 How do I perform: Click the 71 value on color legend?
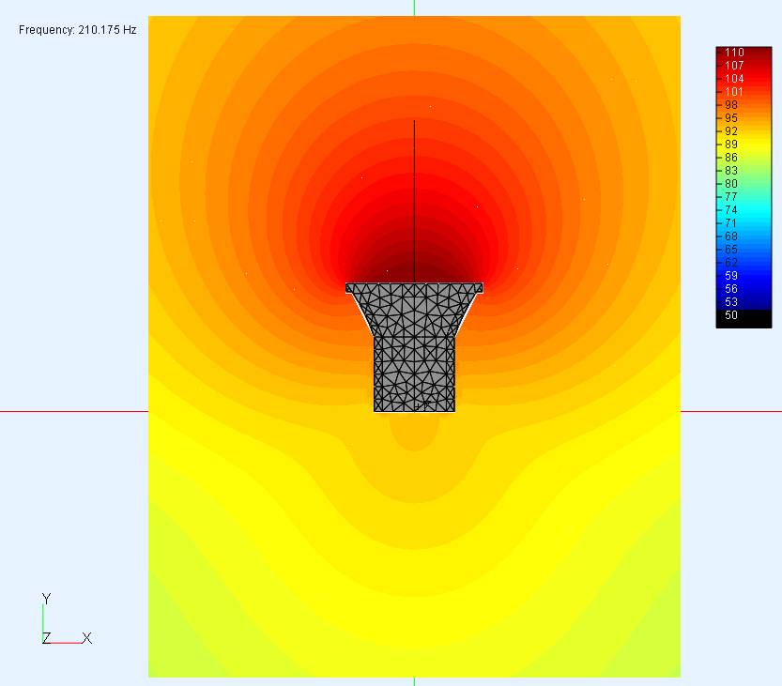(x=731, y=222)
